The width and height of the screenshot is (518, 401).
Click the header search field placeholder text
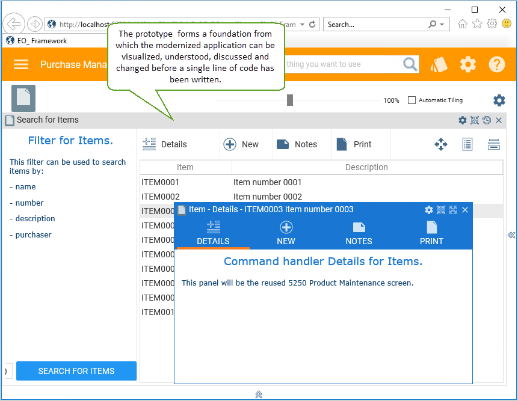(324, 64)
